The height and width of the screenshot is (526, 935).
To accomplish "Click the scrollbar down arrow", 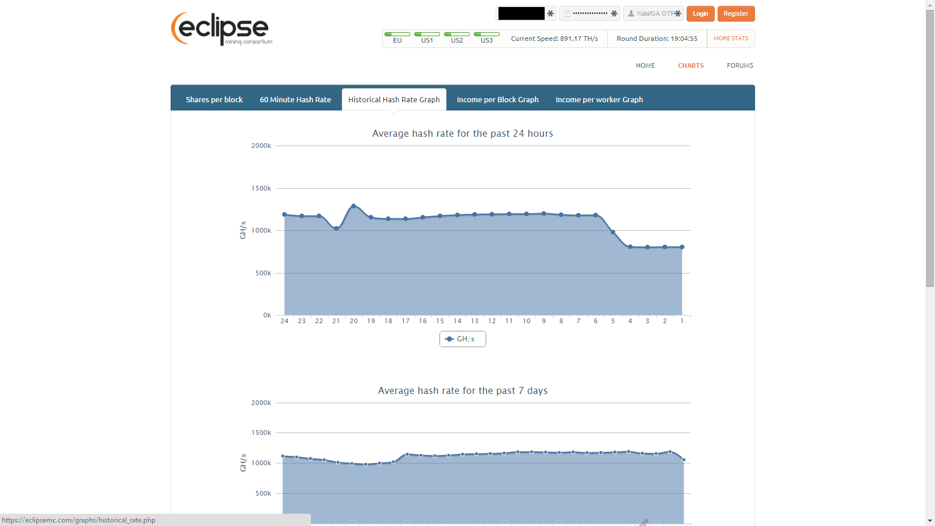I will tap(930, 521).
